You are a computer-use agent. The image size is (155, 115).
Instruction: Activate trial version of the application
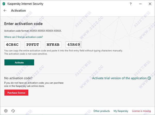tap(119, 78)
